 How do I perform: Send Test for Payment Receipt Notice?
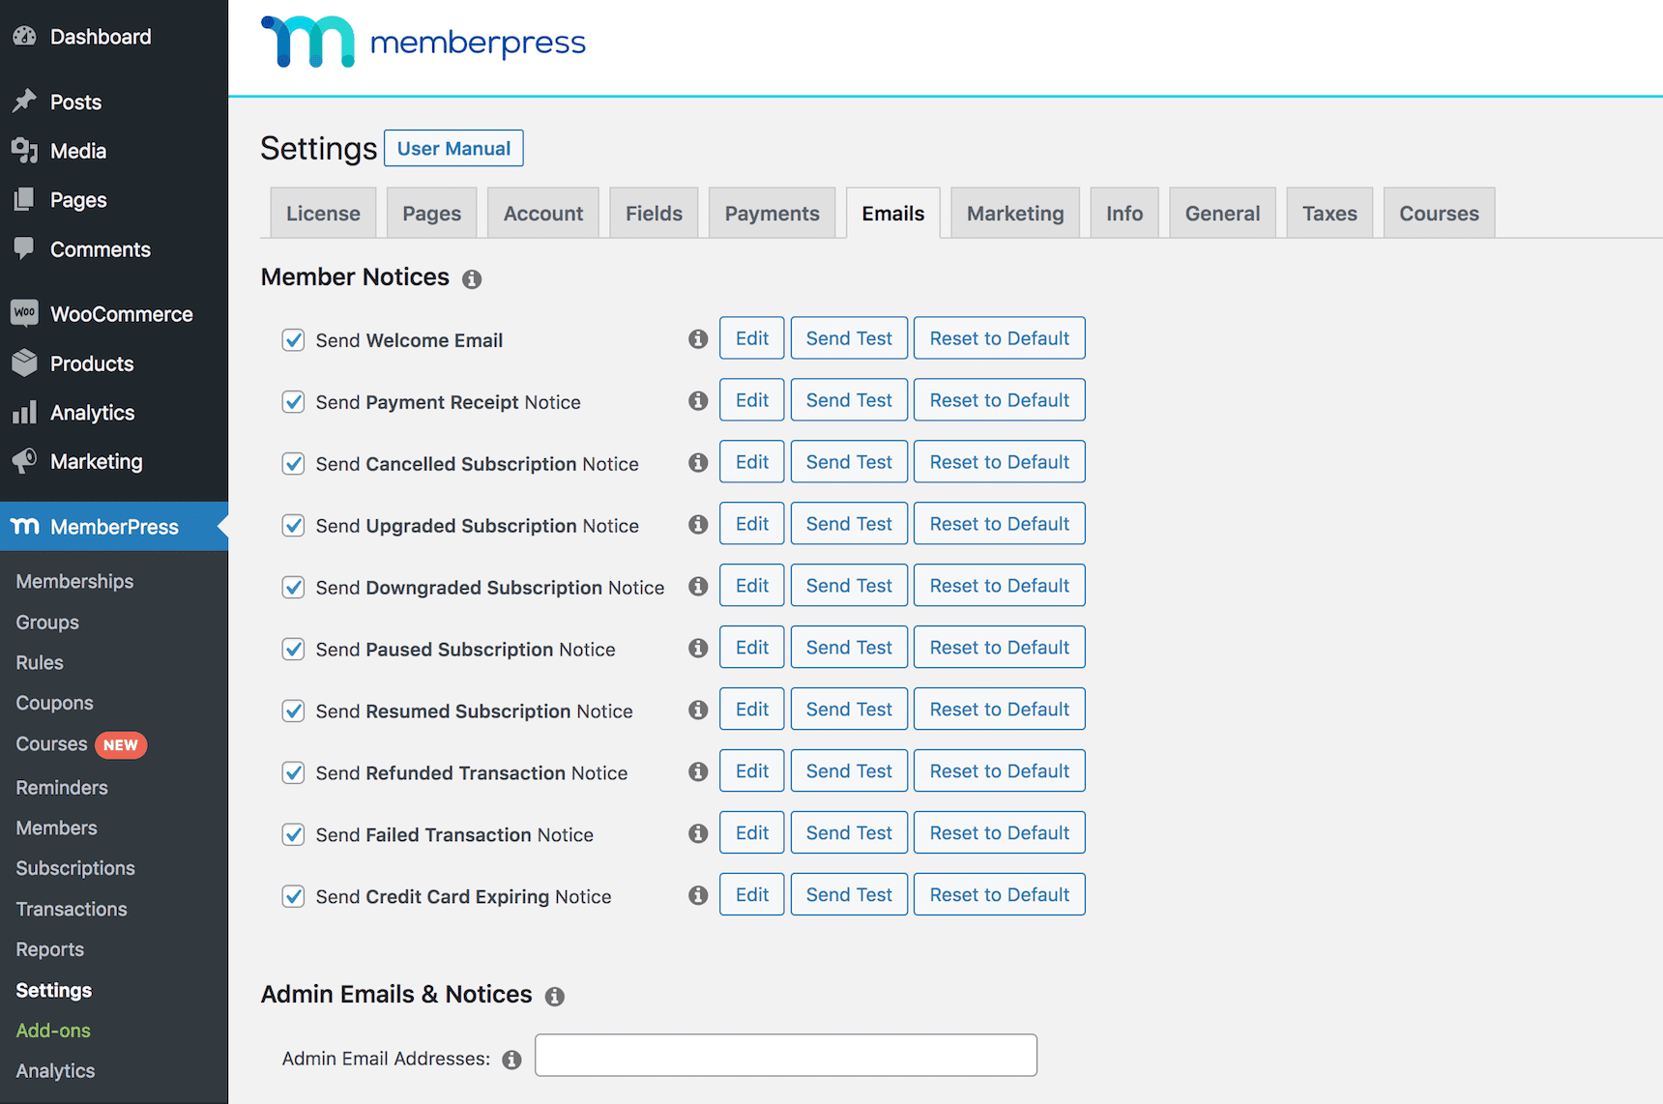pyautogui.click(x=849, y=400)
